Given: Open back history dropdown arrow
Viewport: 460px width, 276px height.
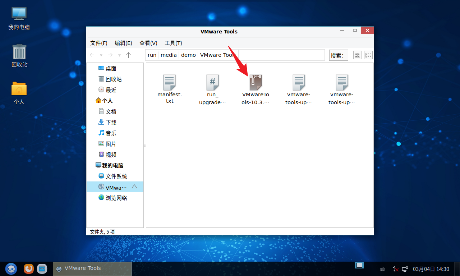Looking at the screenshot, I should pos(101,55).
